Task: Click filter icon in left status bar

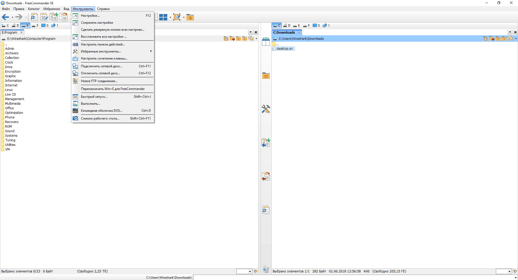Action: 255,271
